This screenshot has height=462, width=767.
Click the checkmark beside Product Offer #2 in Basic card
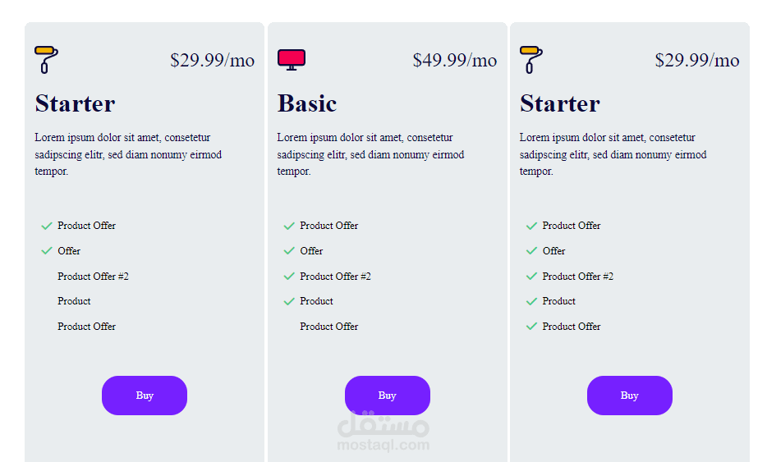pos(289,277)
